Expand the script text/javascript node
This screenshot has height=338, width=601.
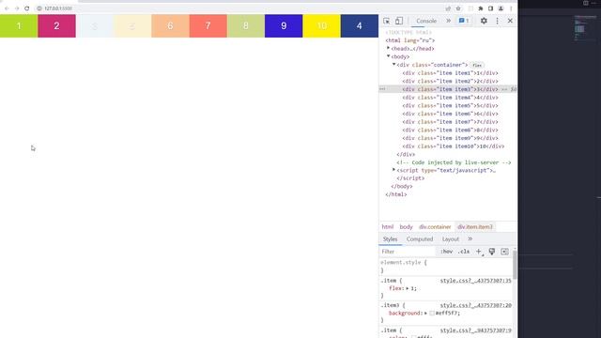pos(393,170)
